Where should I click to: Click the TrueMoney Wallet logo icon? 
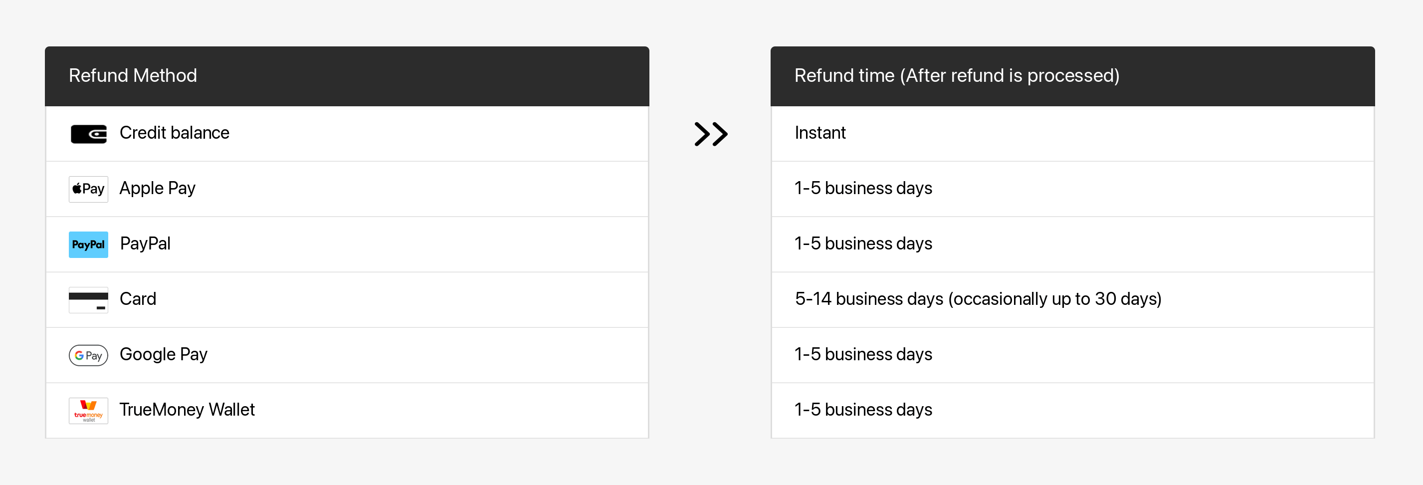pos(88,411)
